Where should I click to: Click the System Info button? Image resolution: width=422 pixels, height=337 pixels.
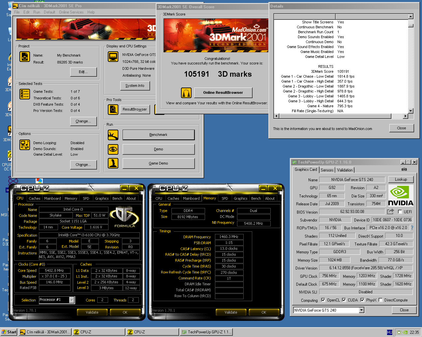(x=135, y=86)
